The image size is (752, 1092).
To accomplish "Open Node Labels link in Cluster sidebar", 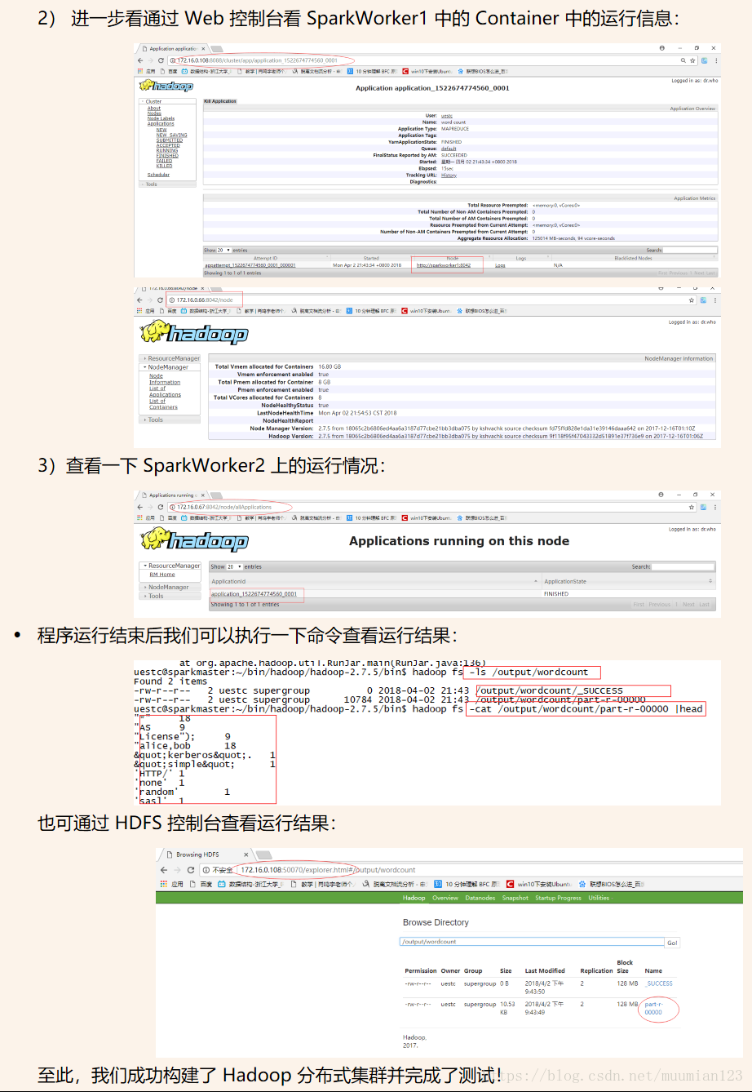I will (x=161, y=118).
